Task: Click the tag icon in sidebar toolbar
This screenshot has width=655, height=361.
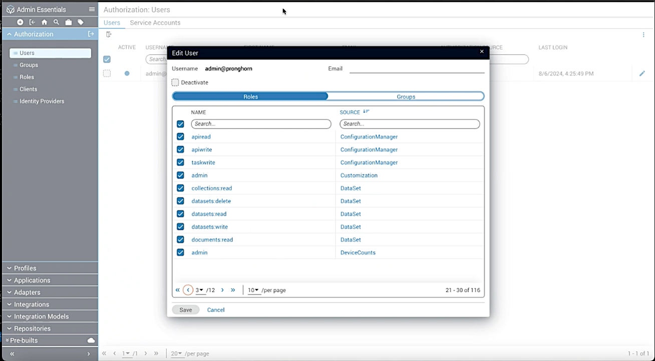Action: click(81, 22)
